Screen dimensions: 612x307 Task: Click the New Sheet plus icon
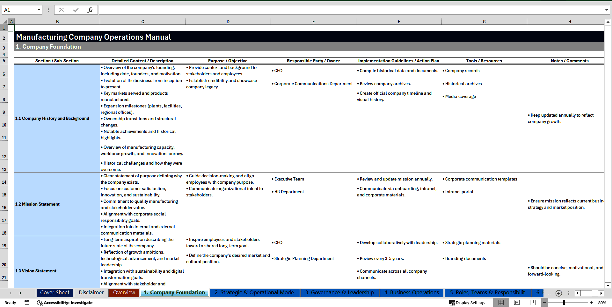coord(558,293)
